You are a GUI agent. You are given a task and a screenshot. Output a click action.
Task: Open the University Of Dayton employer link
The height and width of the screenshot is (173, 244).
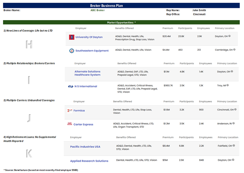89,37
